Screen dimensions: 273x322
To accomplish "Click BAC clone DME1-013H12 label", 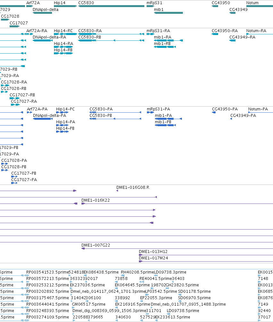I will (153, 252).
